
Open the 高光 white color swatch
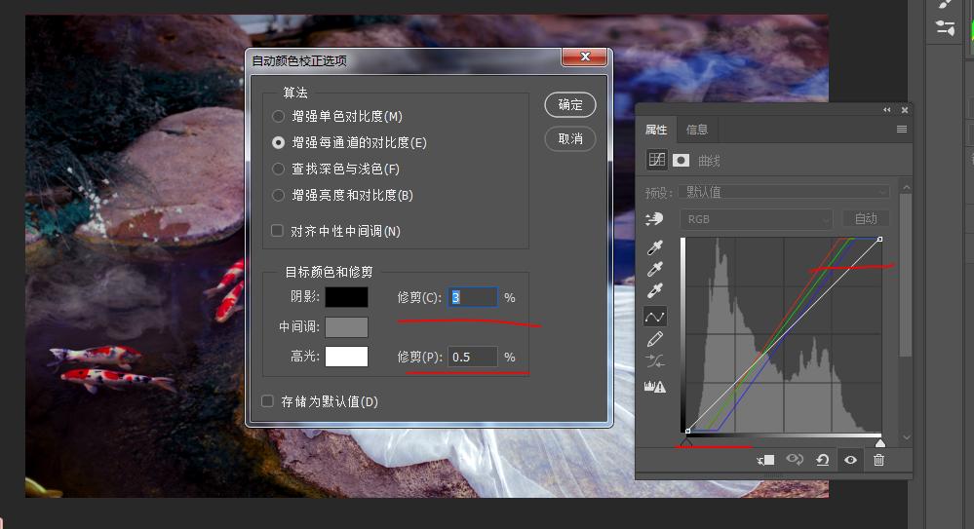pos(347,357)
